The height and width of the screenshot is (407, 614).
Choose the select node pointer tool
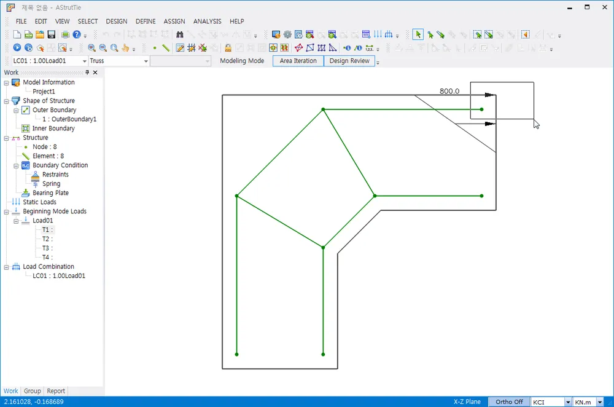point(430,35)
